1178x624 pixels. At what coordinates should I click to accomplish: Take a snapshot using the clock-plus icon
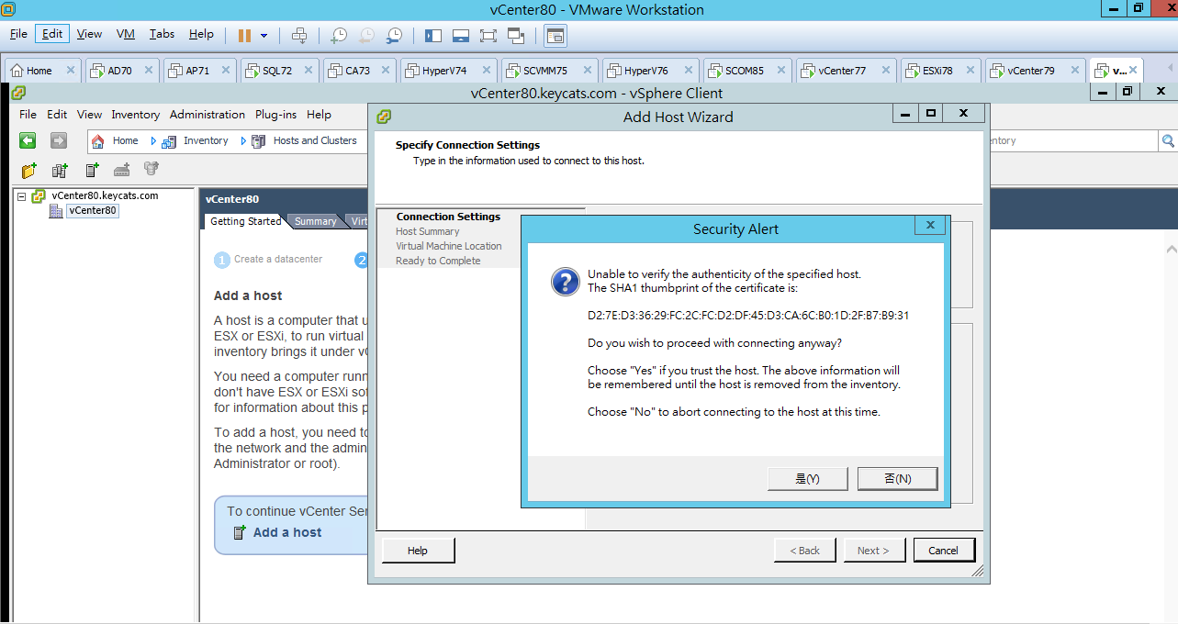339,35
